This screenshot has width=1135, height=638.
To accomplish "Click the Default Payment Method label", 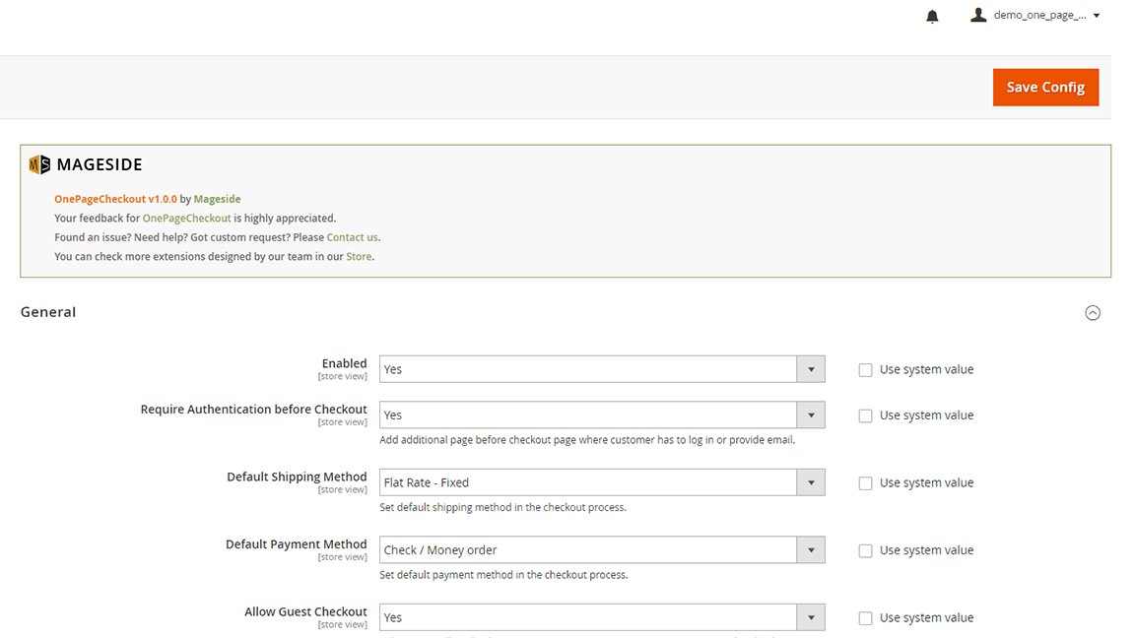I will click(x=296, y=543).
